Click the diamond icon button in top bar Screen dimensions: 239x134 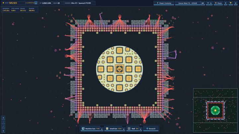coord(226,3)
